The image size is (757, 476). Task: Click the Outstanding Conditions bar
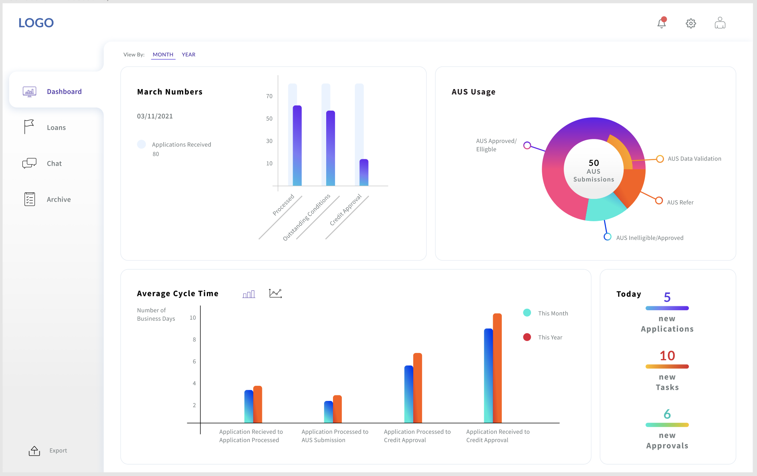point(331,148)
